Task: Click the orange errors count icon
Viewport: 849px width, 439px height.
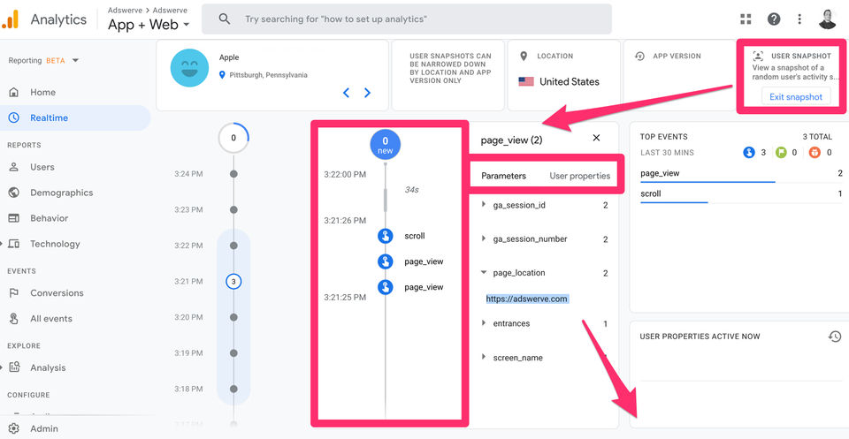Action: click(x=815, y=153)
